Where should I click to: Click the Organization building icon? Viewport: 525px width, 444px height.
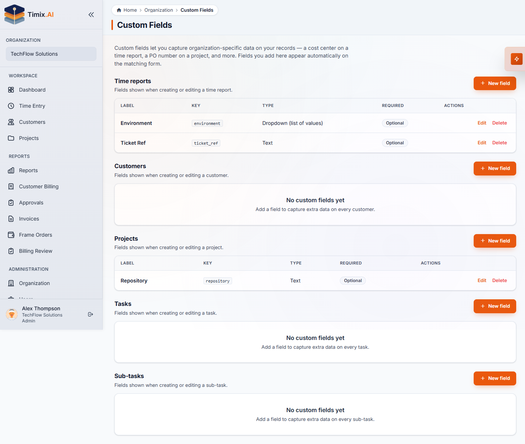click(11, 283)
